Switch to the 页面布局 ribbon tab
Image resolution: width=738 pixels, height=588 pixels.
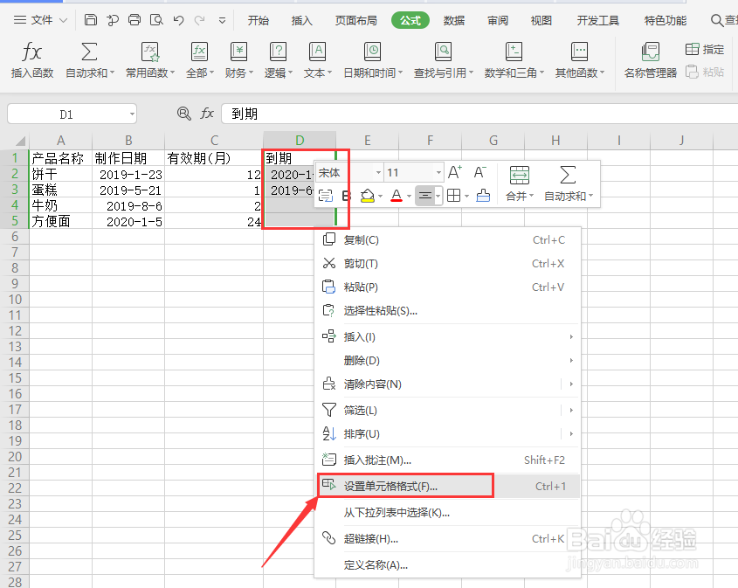[355, 20]
